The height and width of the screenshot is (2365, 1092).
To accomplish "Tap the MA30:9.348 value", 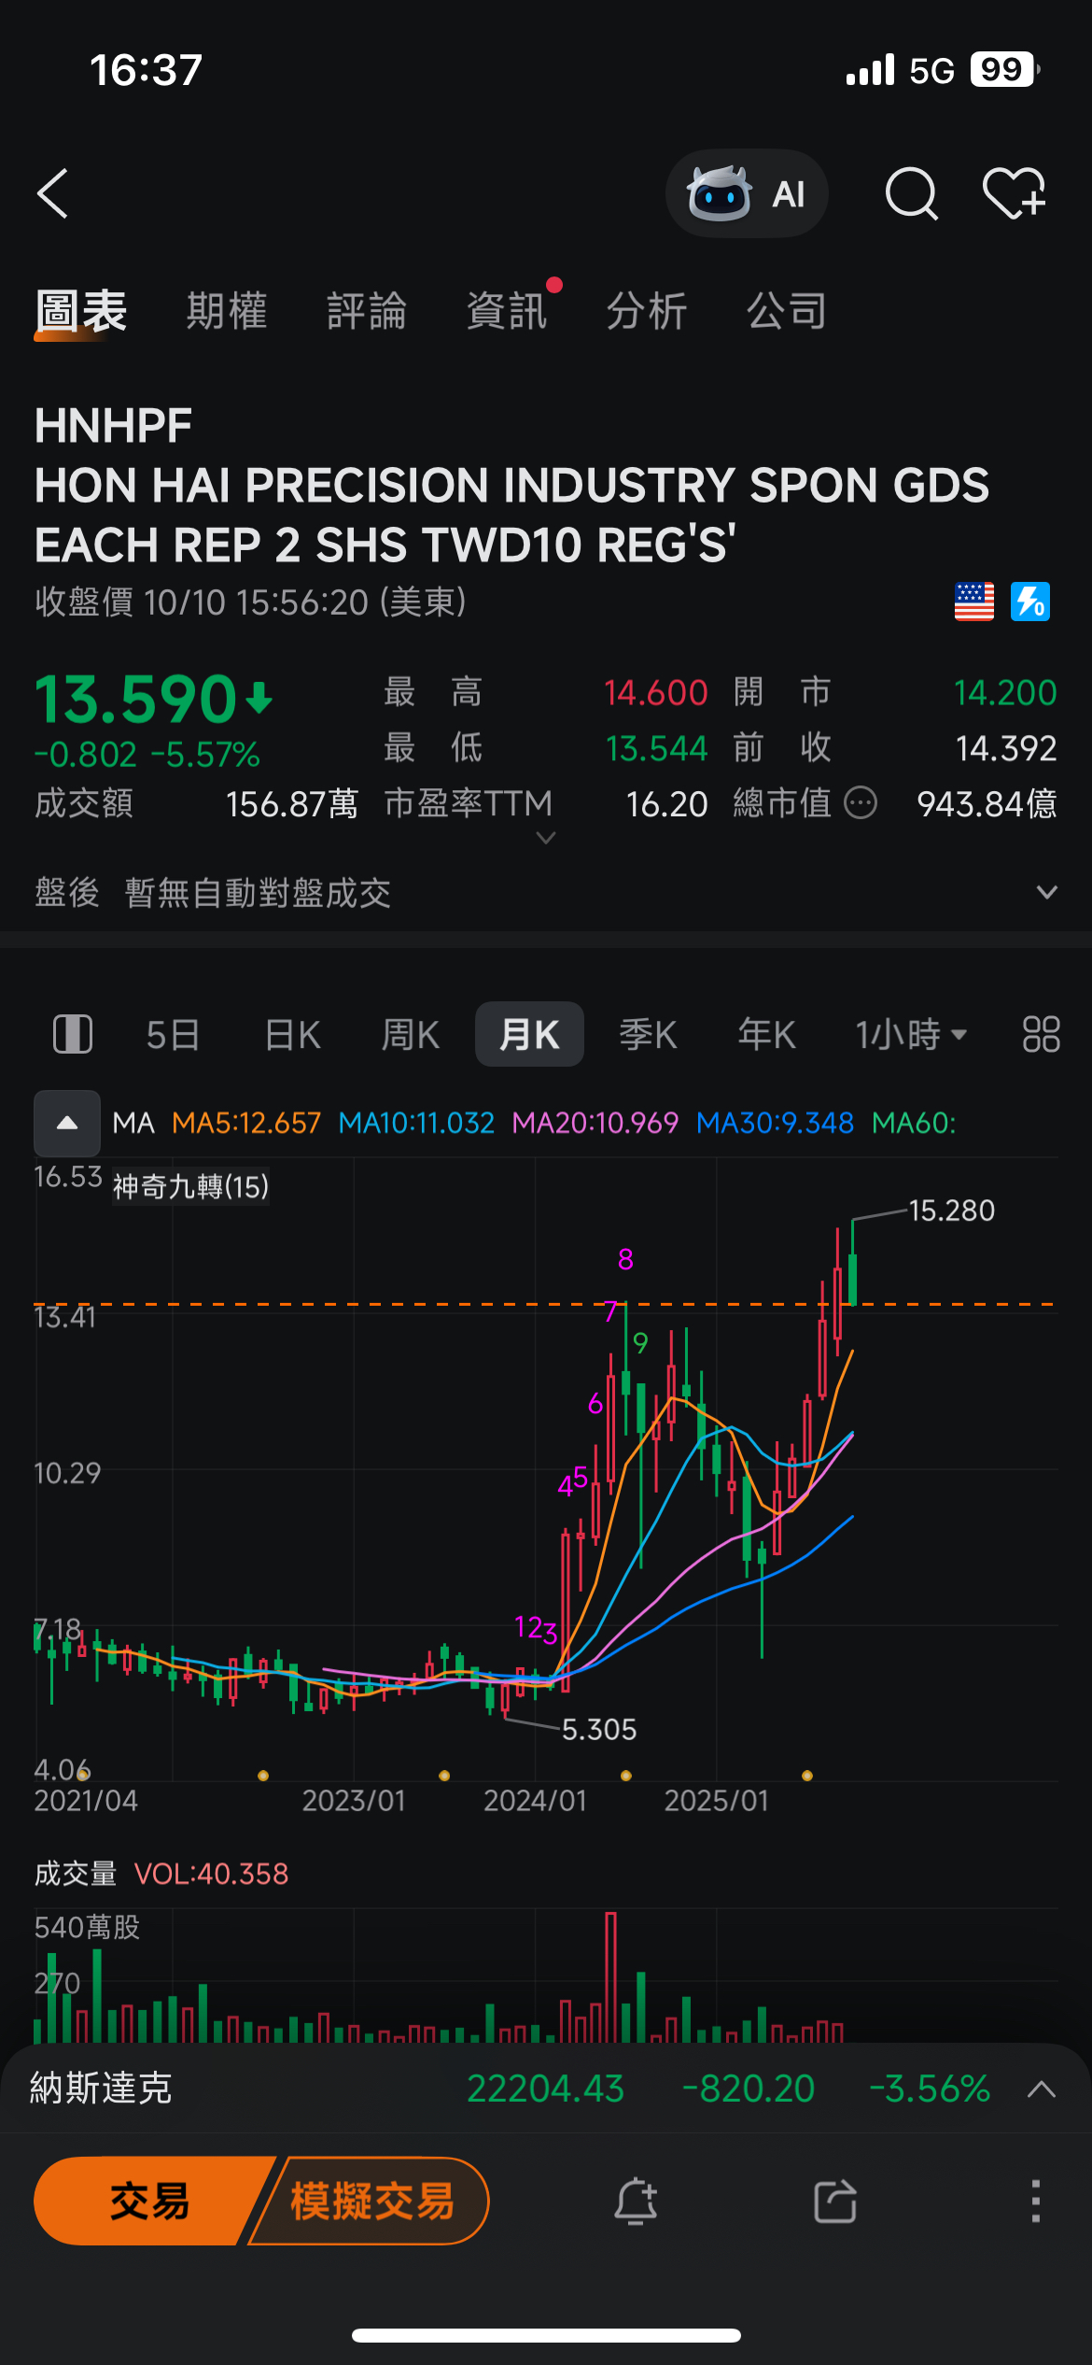I will point(775,1123).
